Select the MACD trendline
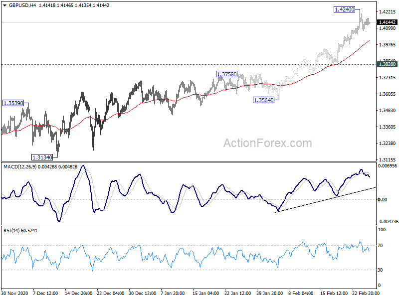 click(326, 200)
